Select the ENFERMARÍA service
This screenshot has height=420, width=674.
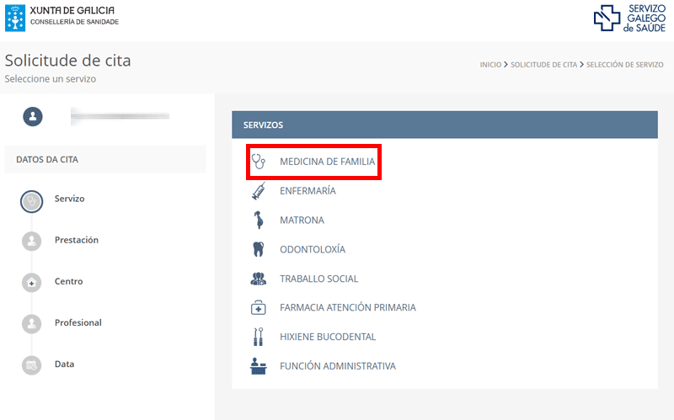(x=308, y=191)
